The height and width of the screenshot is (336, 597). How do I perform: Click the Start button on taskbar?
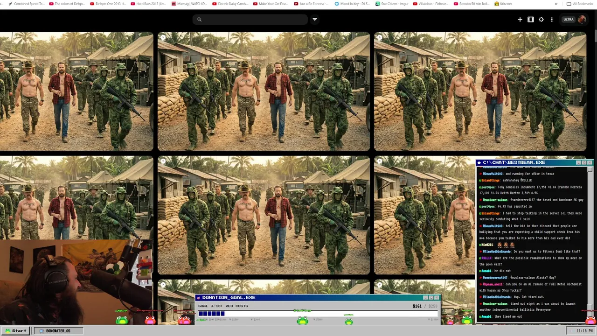coord(15,331)
